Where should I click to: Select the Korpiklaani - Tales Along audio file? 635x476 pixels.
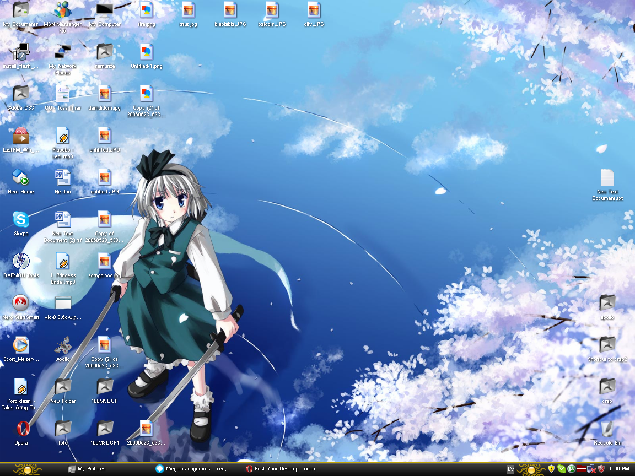point(20,394)
